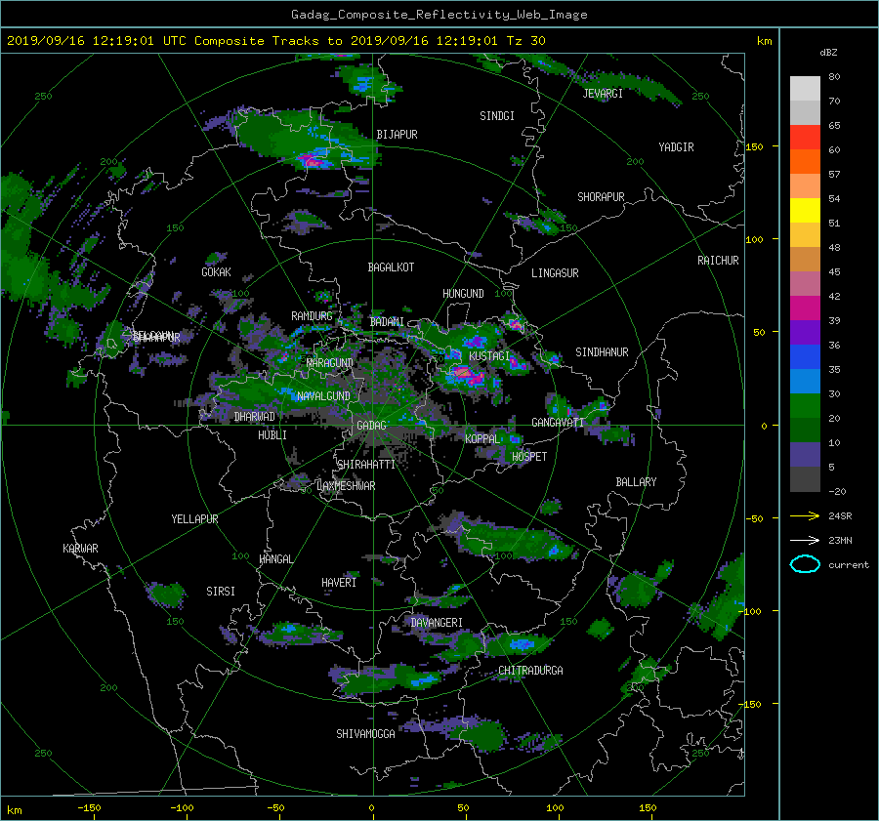
Task: Click the GADAG radar center label
Action: (371, 426)
